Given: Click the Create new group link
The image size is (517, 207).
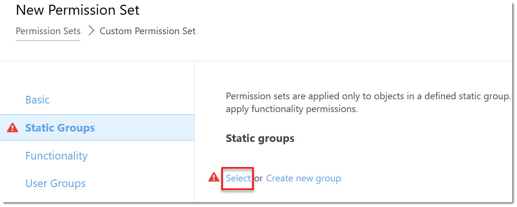Looking at the screenshot, I should point(303,178).
